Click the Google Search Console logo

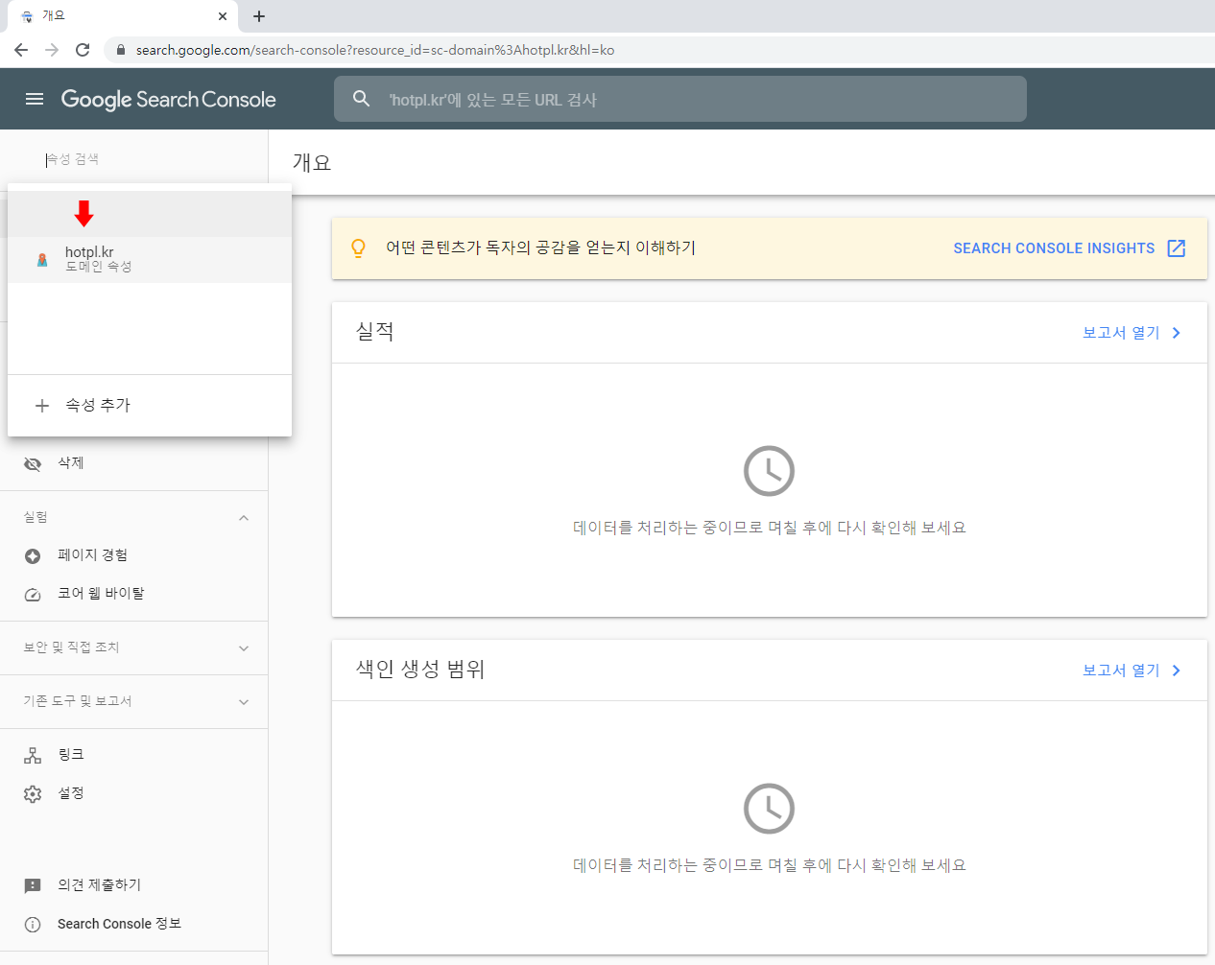tap(168, 100)
